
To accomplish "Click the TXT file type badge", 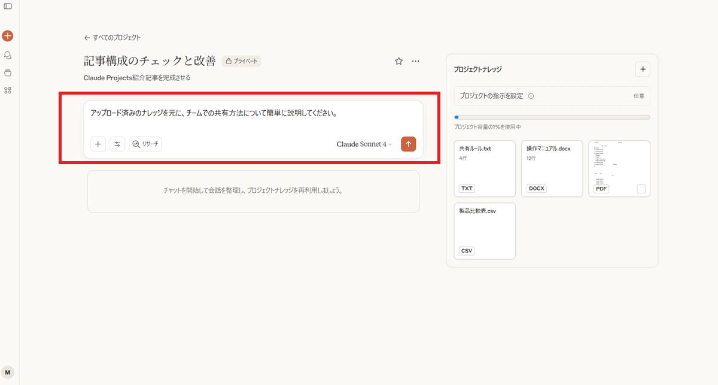I will pos(467,188).
